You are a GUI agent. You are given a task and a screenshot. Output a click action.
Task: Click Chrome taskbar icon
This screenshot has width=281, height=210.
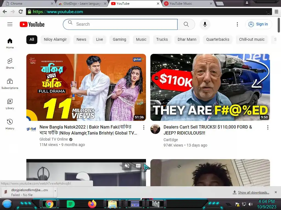click(50, 204)
